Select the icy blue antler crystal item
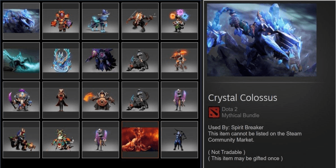Screen dimensions: 336x168 point(61,60)
